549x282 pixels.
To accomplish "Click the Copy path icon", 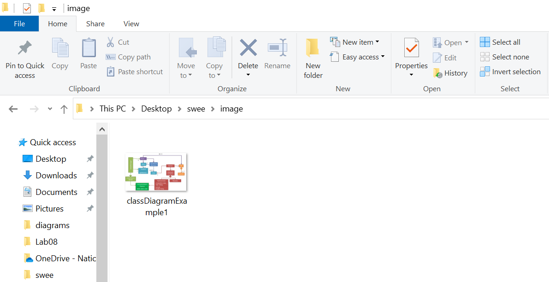I will click(x=110, y=57).
